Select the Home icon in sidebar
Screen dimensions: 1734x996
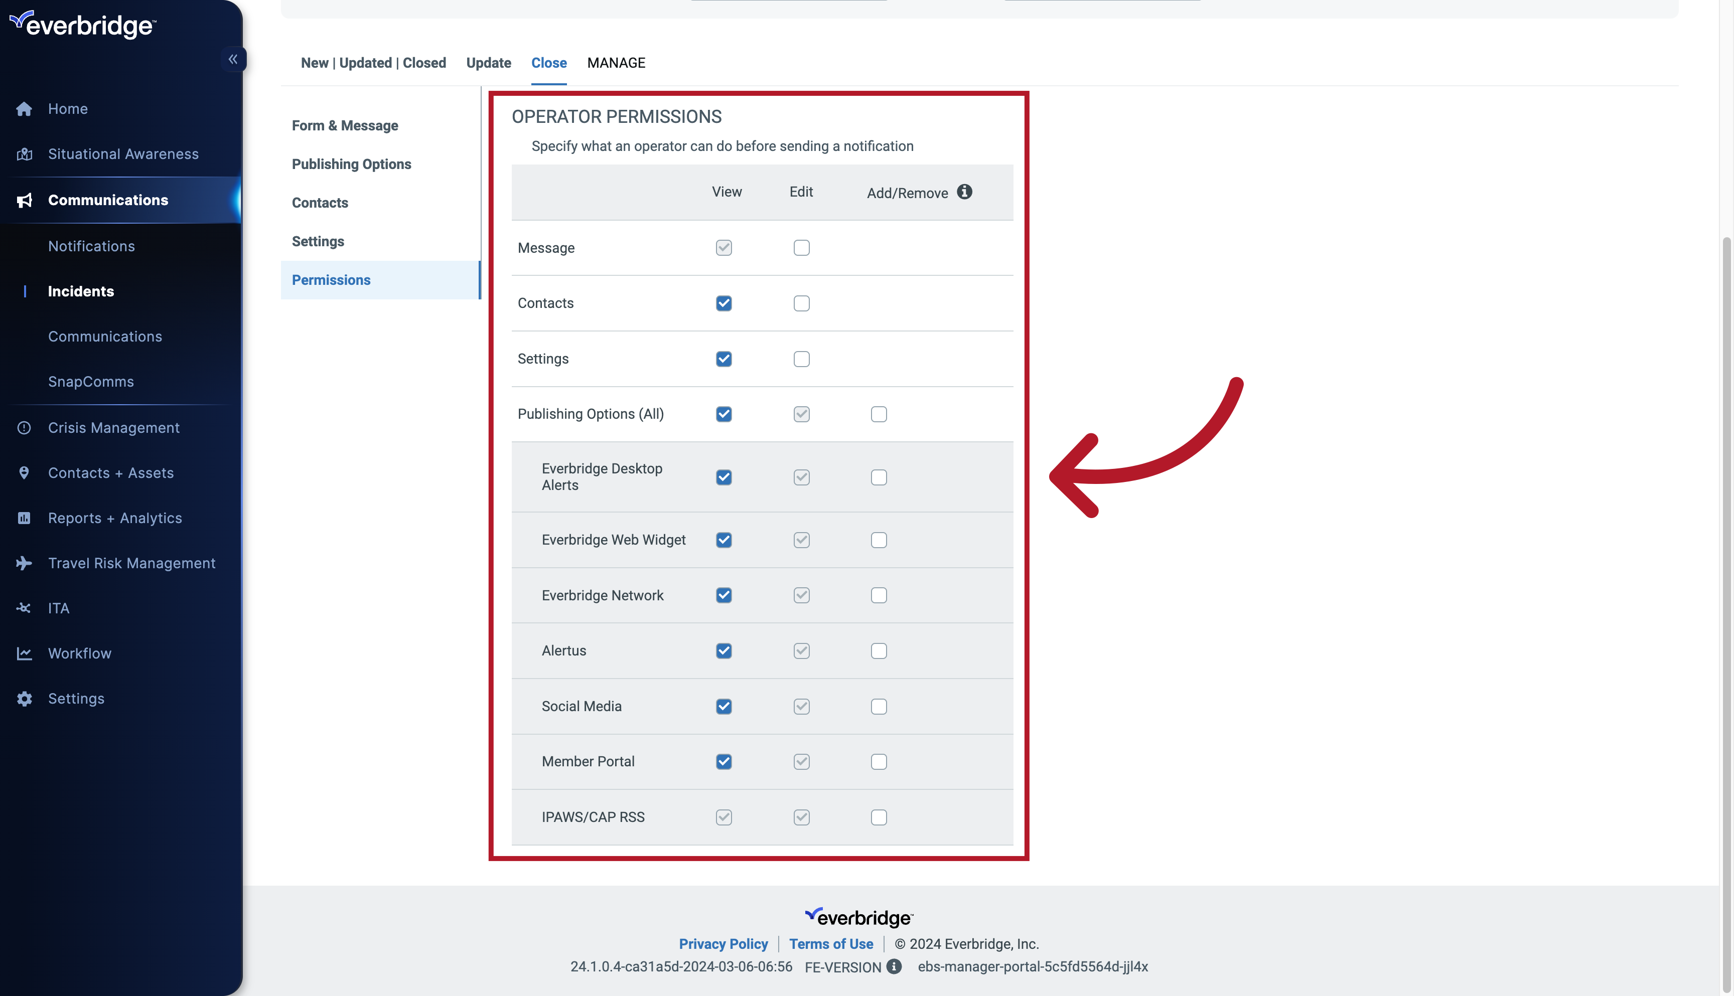(x=24, y=108)
